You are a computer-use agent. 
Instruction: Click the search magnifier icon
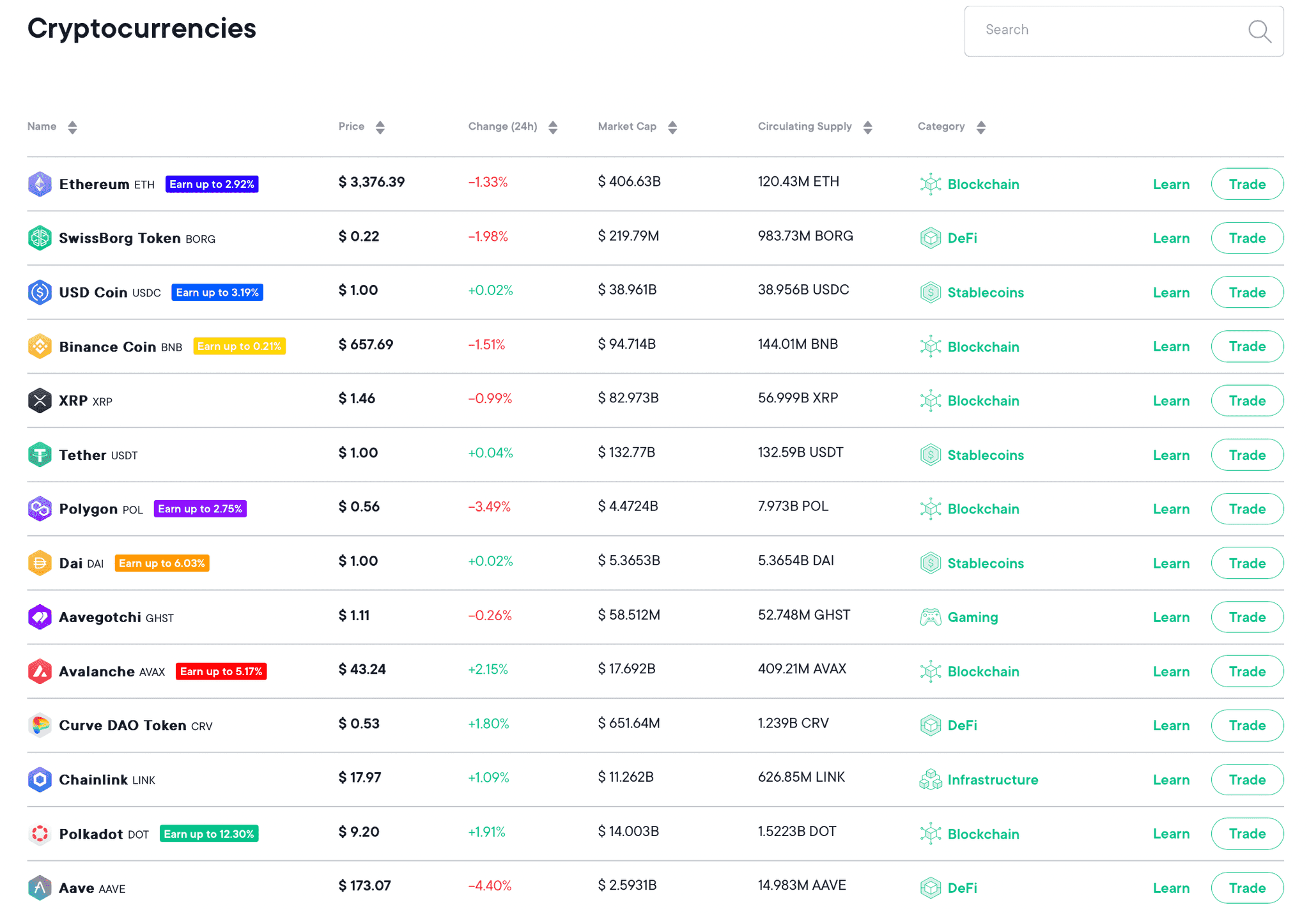1259,31
